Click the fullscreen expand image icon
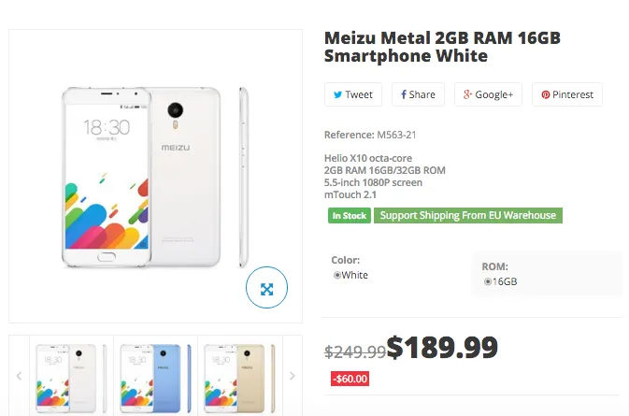The image size is (629, 416). coord(266,289)
